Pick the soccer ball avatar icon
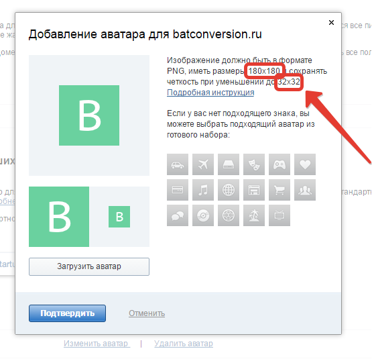The height and width of the screenshot is (359, 372). click(x=229, y=215)
